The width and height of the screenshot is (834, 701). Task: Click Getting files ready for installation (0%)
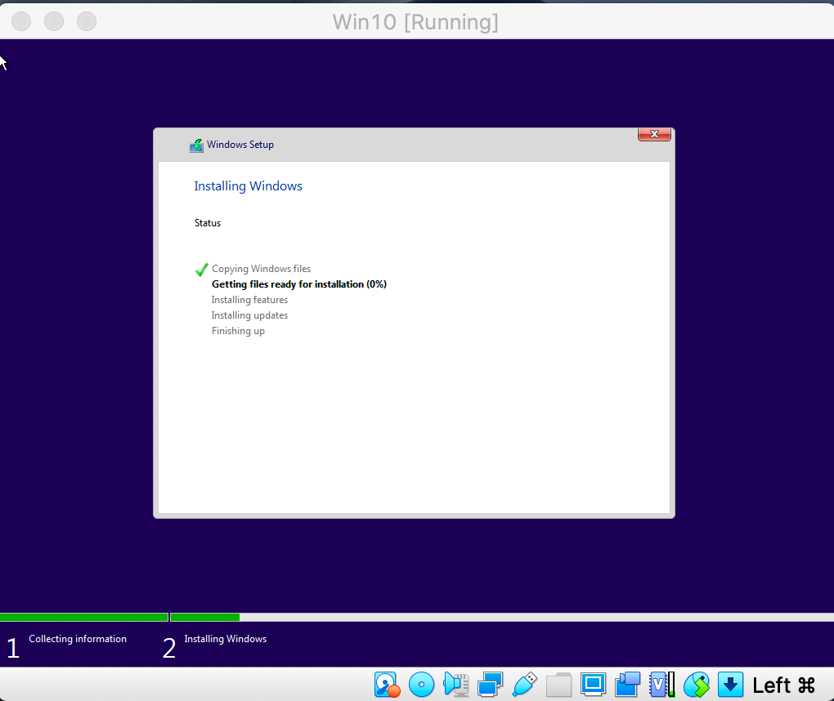coord(299,284)
